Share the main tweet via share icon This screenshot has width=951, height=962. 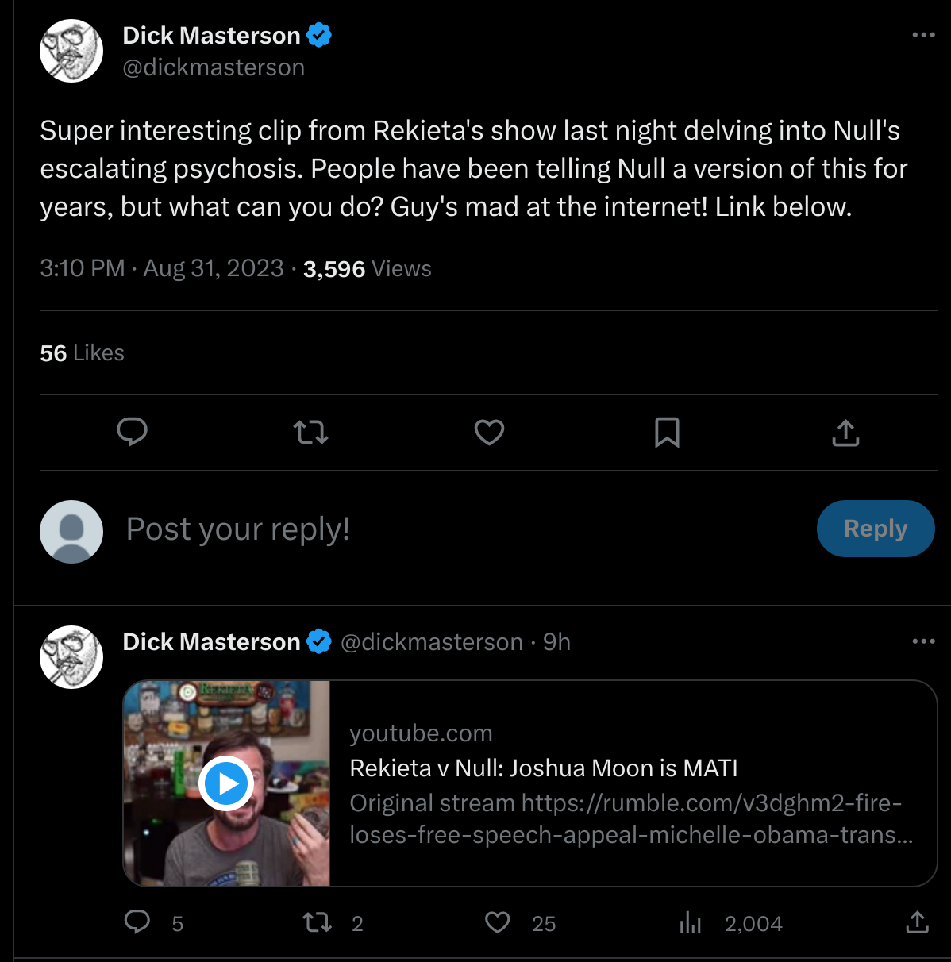(845, 433)
